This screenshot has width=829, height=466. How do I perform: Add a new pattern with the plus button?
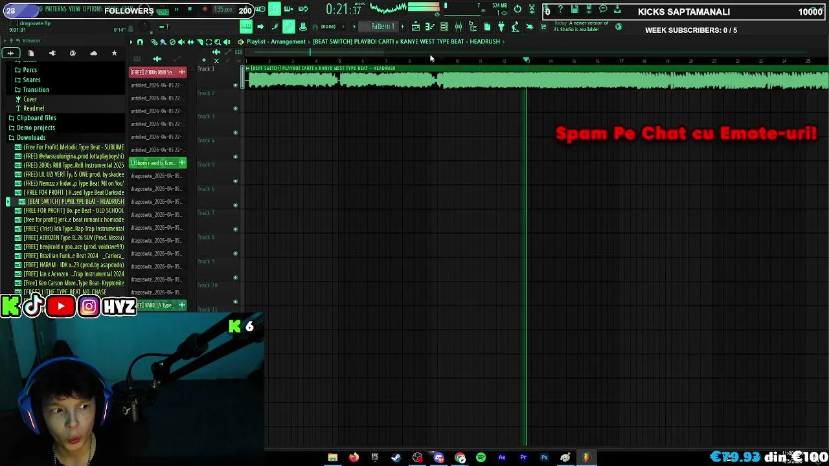(402, 27)
